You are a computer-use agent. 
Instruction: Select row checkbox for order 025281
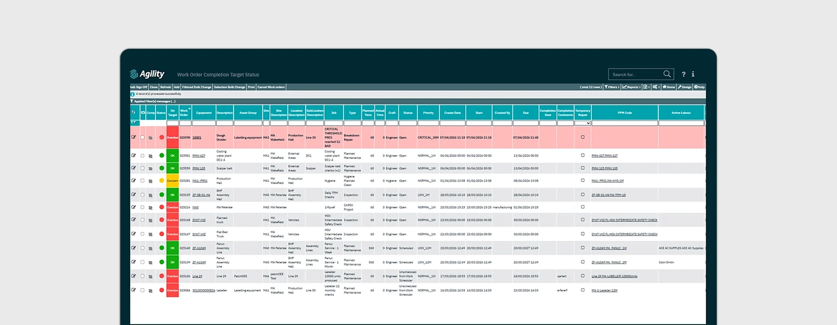click(x=142, y=181)
